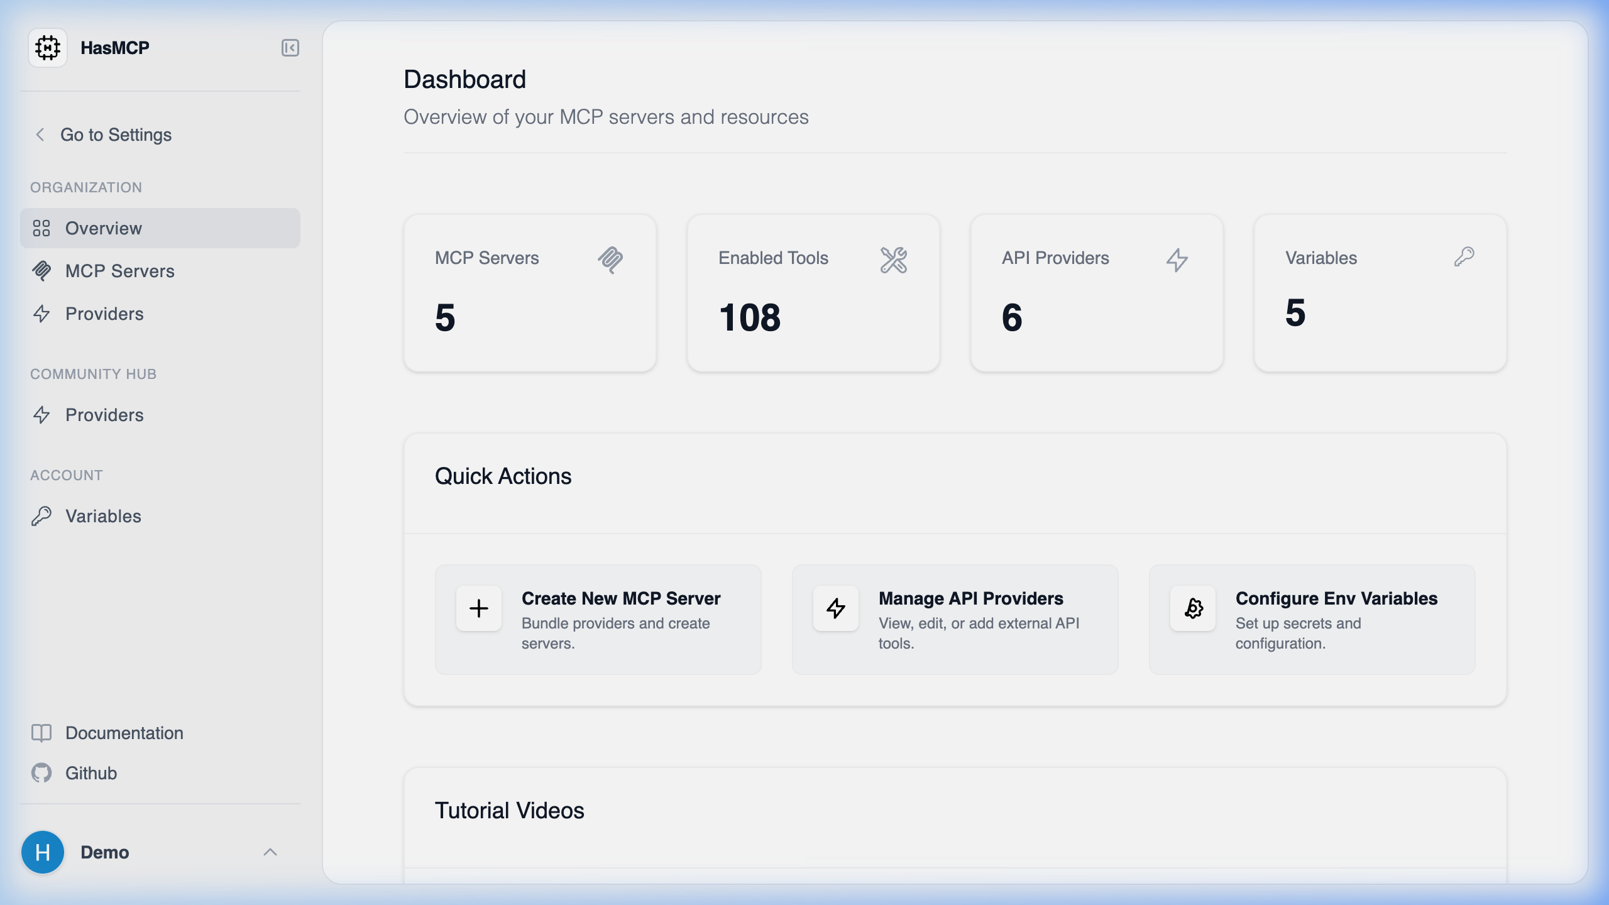Viewport: 1609px width, 905px height.
Task: Click the Providers lightning icon under Organization
Action: [x=42, y=314]
